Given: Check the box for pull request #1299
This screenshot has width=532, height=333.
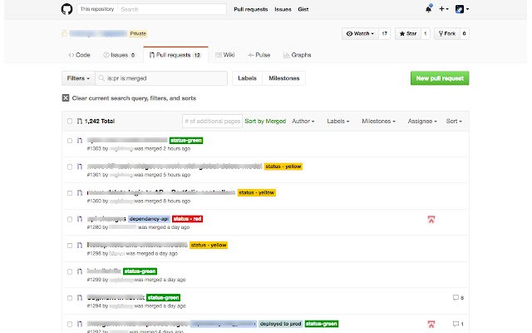Looking at the screenshot, I should pos(70,272).
